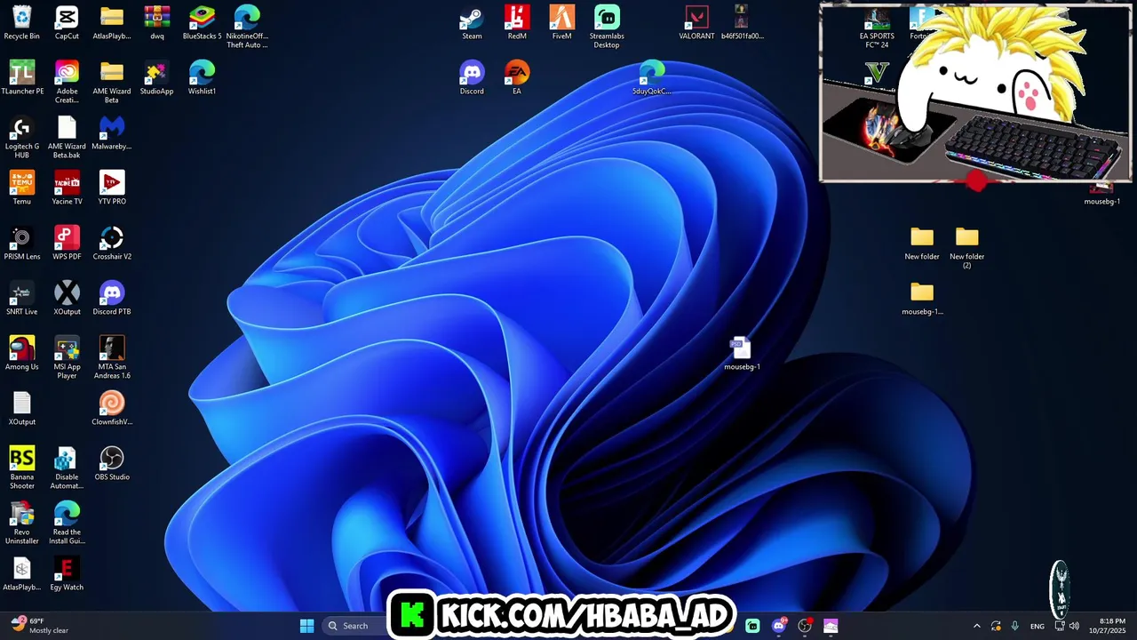This screenshot has width=1137, height=640.
Task: Select the Disable Automat... icon
Action: [x=67, y=468]
